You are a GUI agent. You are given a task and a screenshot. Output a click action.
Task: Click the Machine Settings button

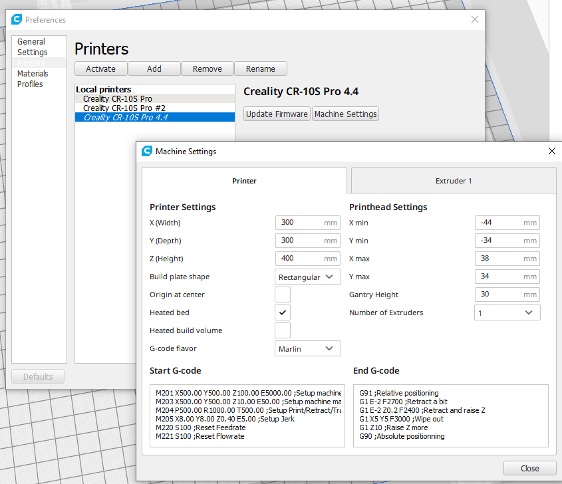click(x=346, y=114)
